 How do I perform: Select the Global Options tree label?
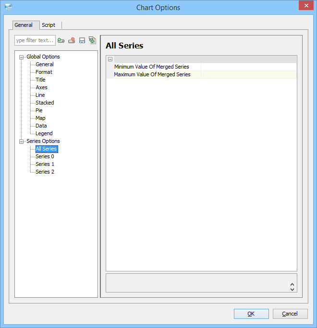coord(43,57)
